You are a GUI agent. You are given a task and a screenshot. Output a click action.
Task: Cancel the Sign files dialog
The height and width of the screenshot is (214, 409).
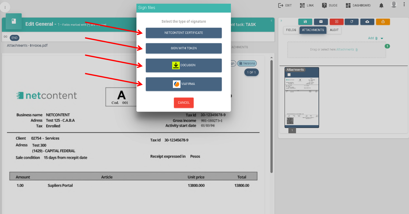pyautogui.click(x=184, y=103)
